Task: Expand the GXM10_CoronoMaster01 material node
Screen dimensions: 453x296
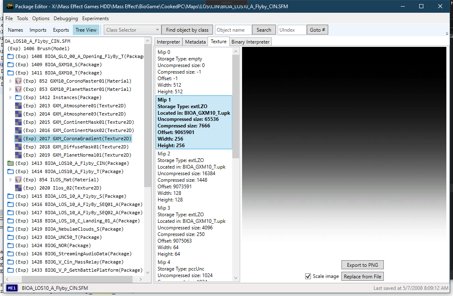Action: click(x=11, y=81)
